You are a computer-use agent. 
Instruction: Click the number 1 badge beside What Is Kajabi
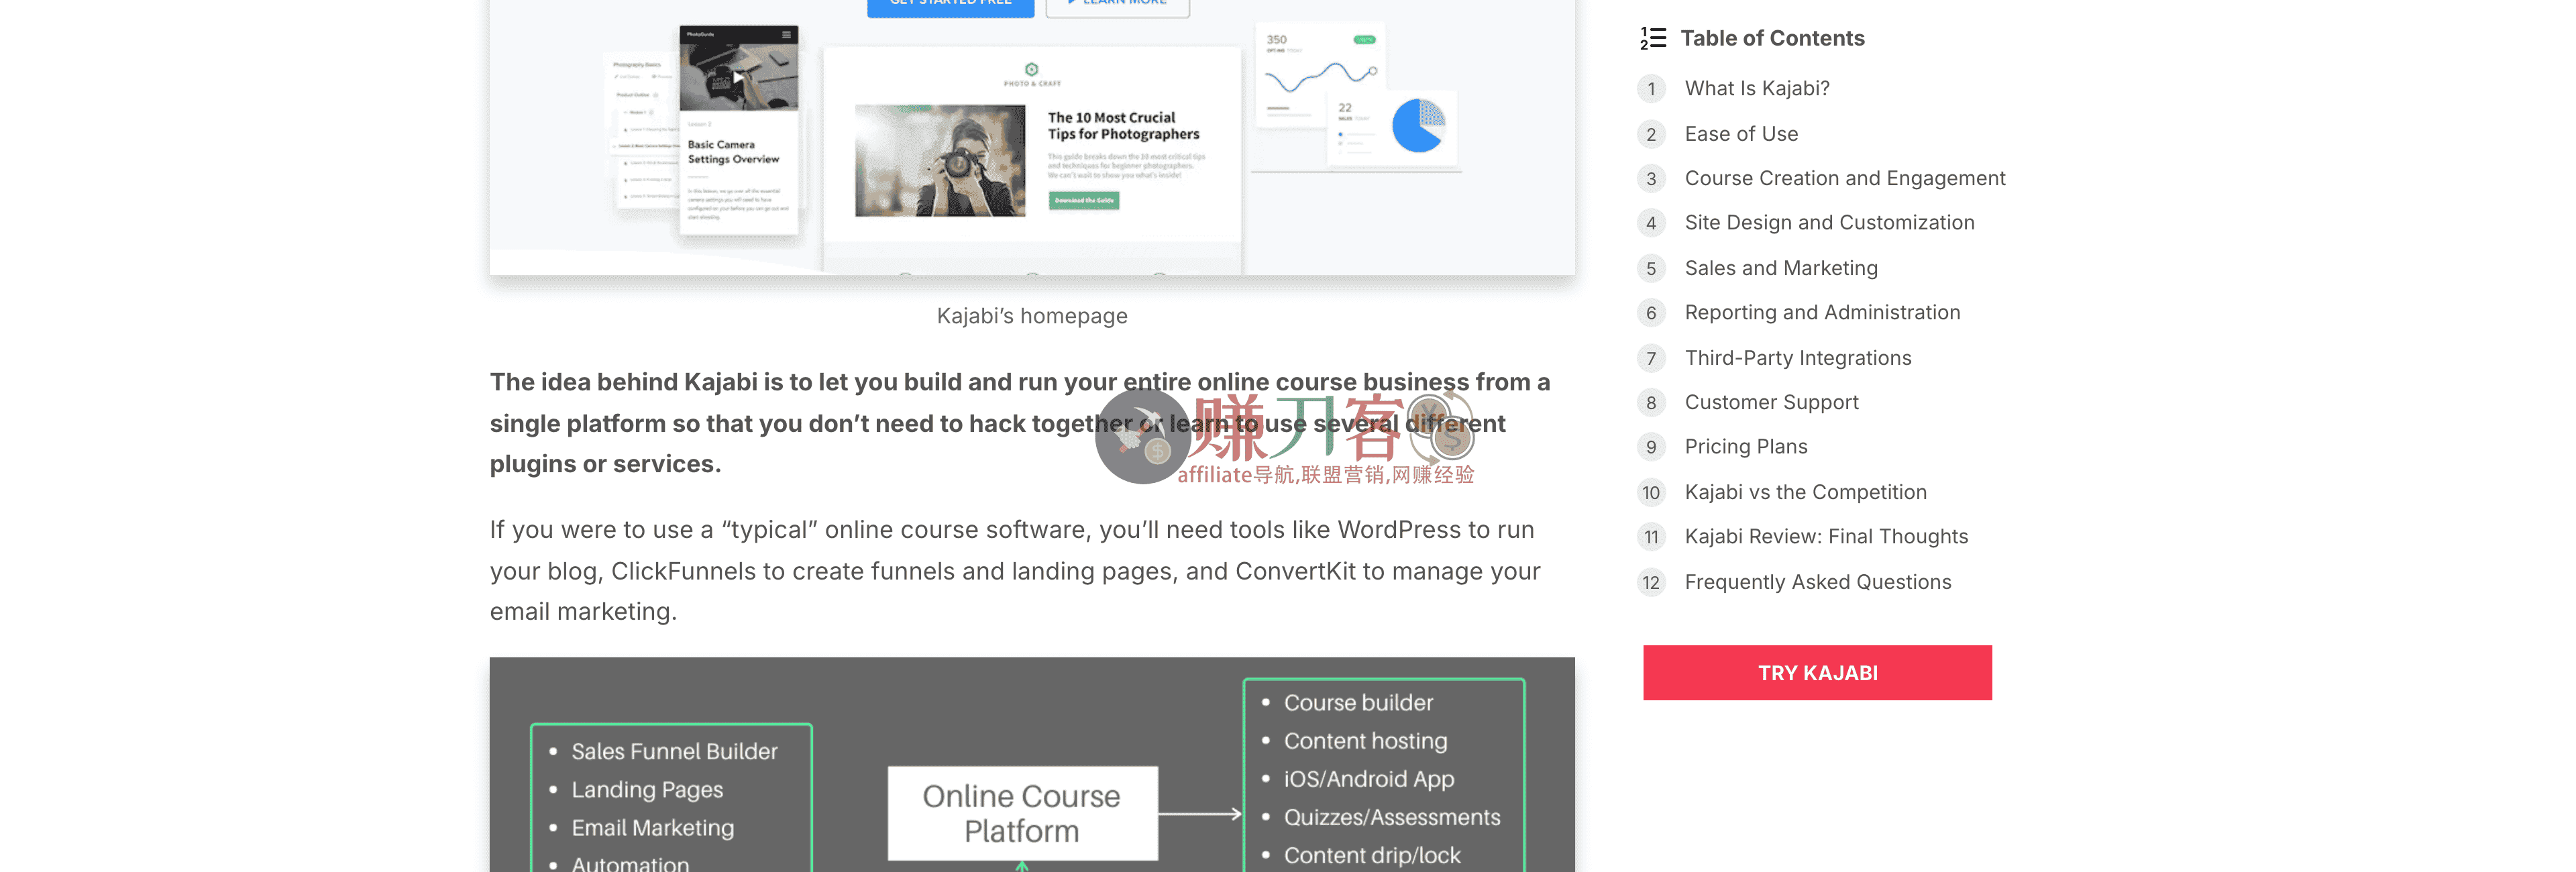coord(1651,89)
